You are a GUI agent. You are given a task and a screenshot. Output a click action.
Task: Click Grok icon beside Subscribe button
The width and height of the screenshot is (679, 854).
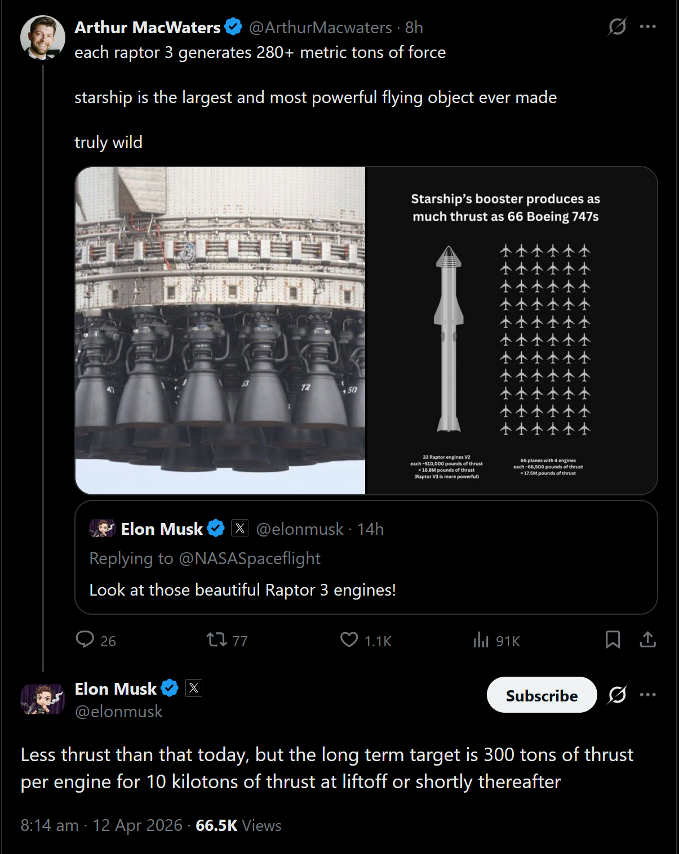point(617,695)
